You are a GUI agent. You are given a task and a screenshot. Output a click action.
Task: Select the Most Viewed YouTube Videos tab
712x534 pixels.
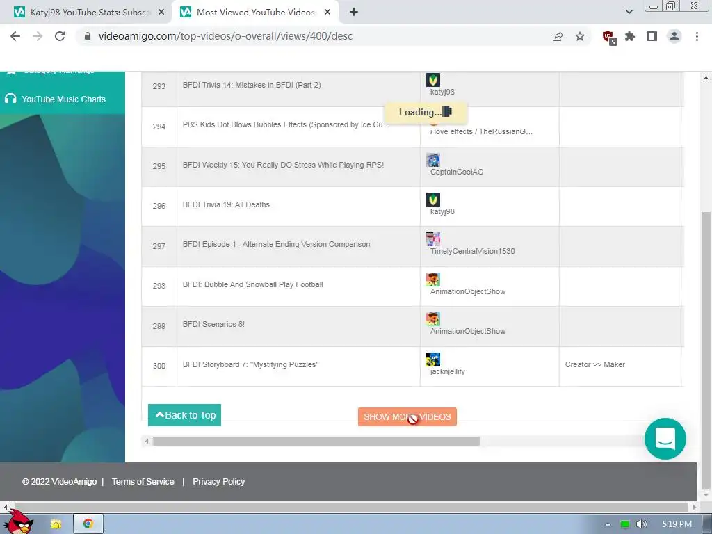tap(257, 13)
